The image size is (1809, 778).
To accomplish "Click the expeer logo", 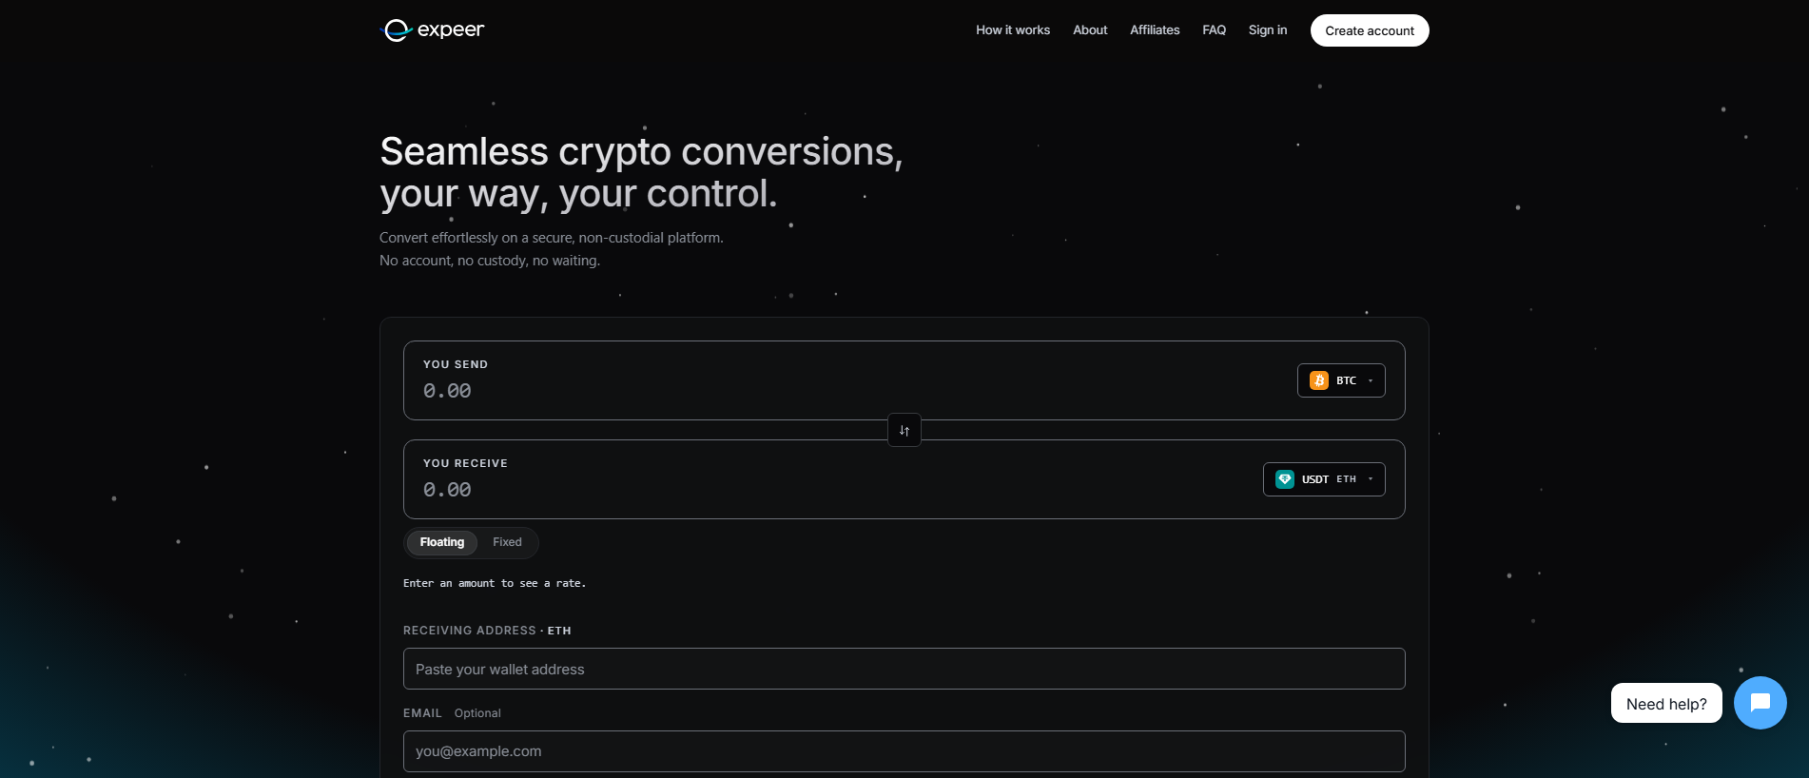I will coord(433,30).
